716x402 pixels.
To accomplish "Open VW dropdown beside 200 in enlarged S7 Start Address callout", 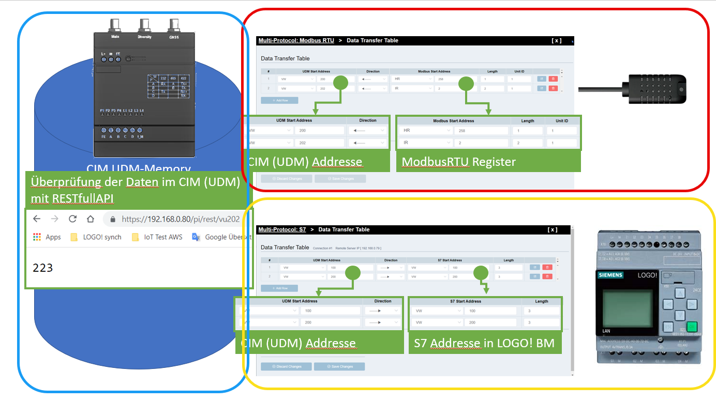I will [x=437, y=322].
